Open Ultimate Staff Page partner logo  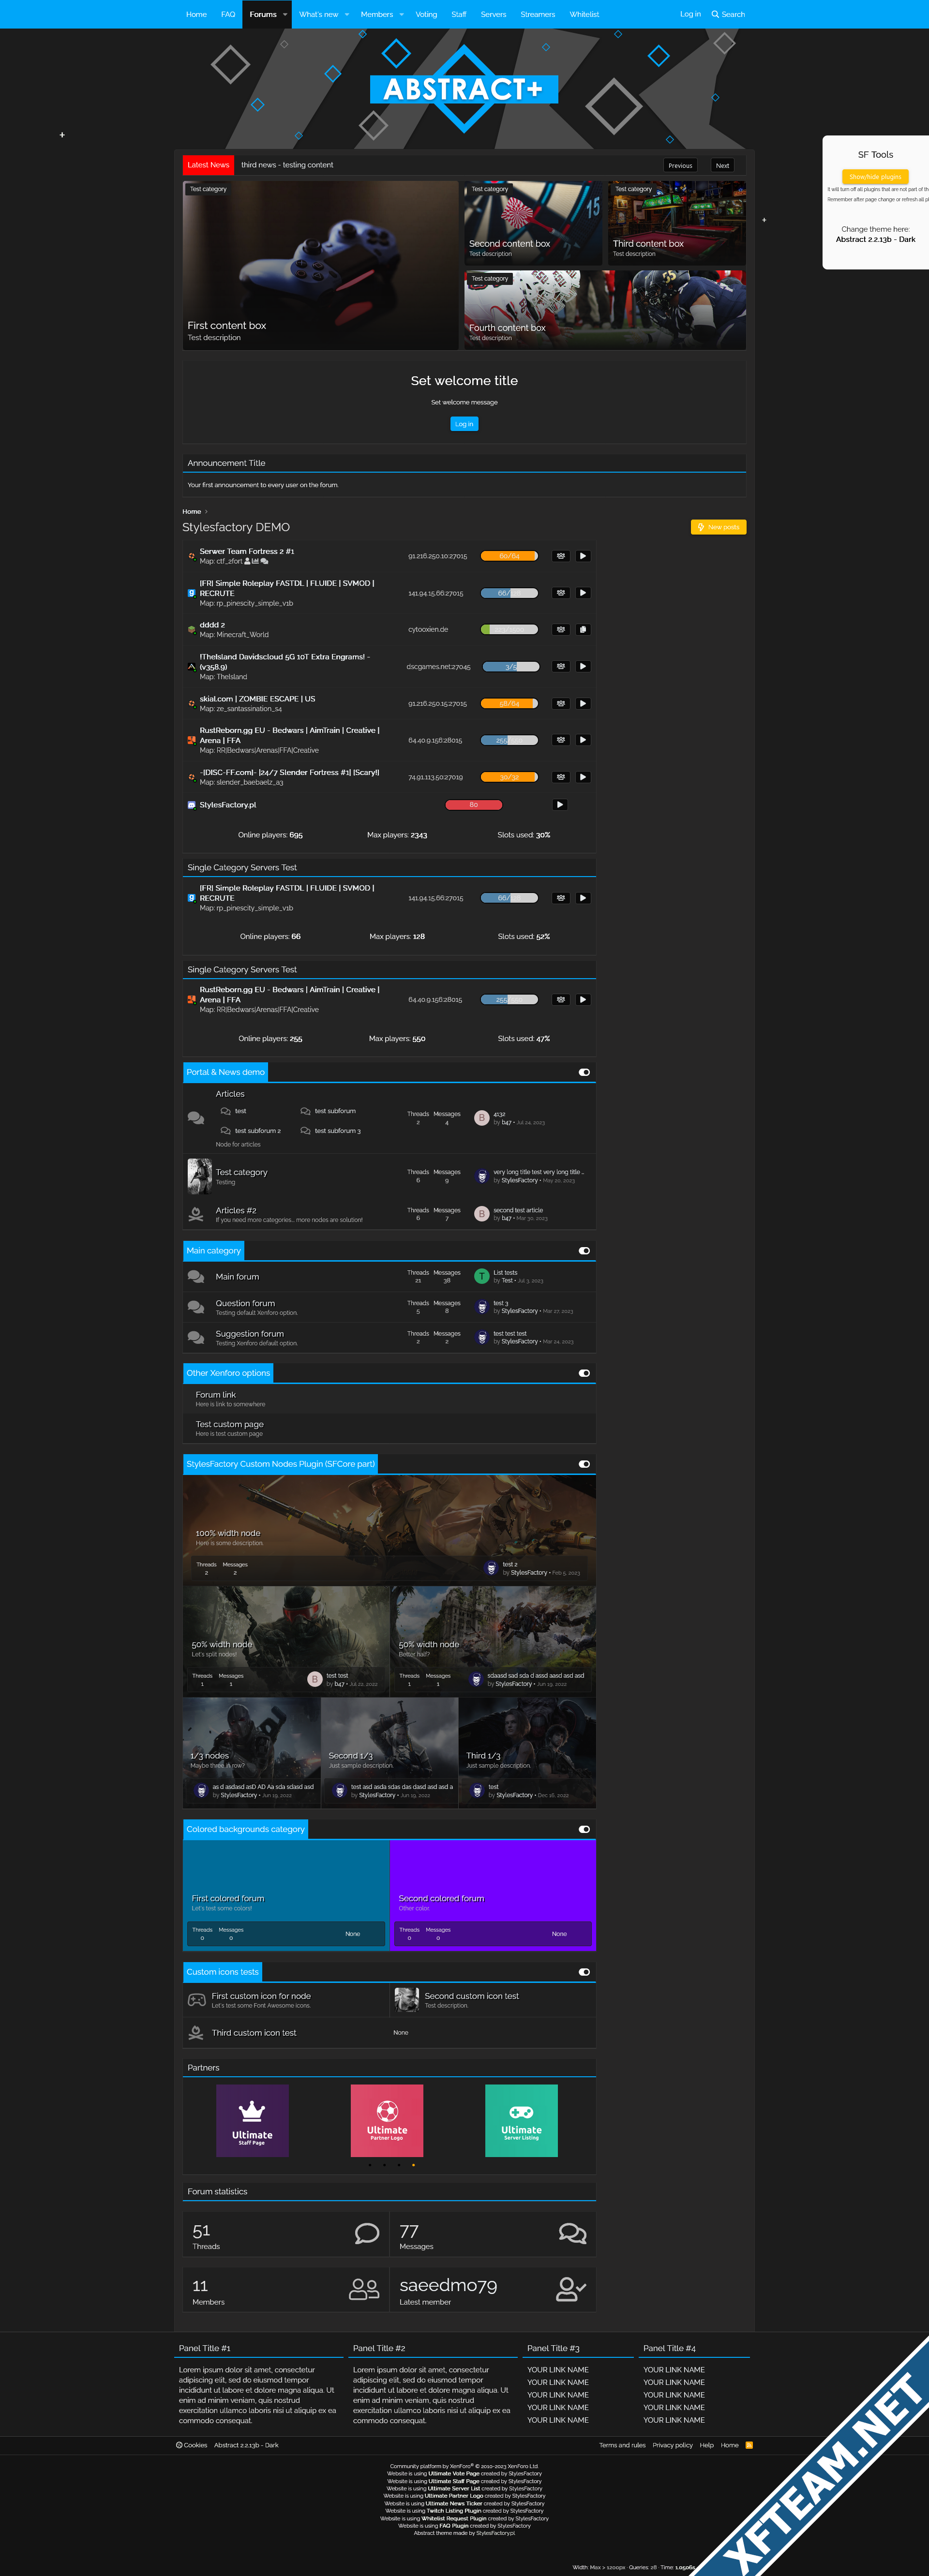(252, 2120)
